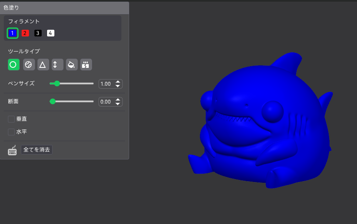Enable the 水平 checkbox
Viewport: 357px width, 224px height.
click(11, 132)
